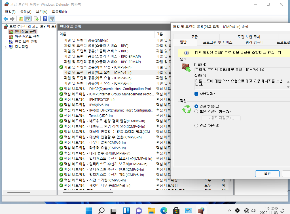Click the firewall app taskbar icon

[201, 211]
